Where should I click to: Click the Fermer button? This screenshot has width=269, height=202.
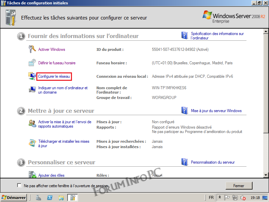(x=239, y=186)
